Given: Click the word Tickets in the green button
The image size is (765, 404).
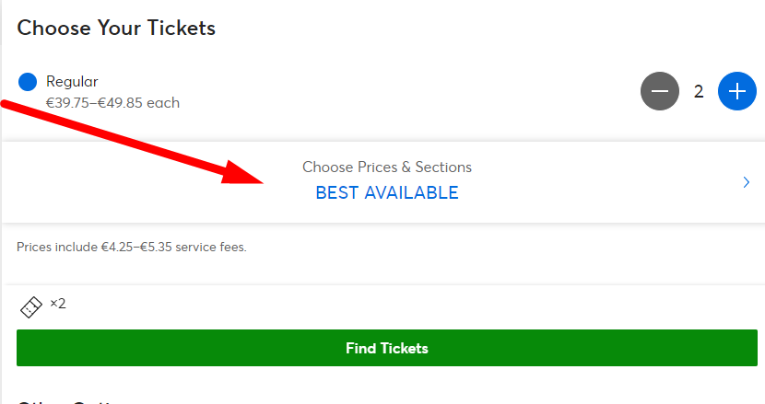Looking at the screenshot, I should 404,348.
